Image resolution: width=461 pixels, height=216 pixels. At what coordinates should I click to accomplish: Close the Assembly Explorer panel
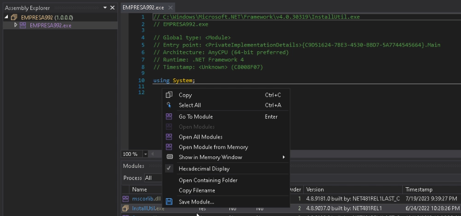[x=113, y=7]
